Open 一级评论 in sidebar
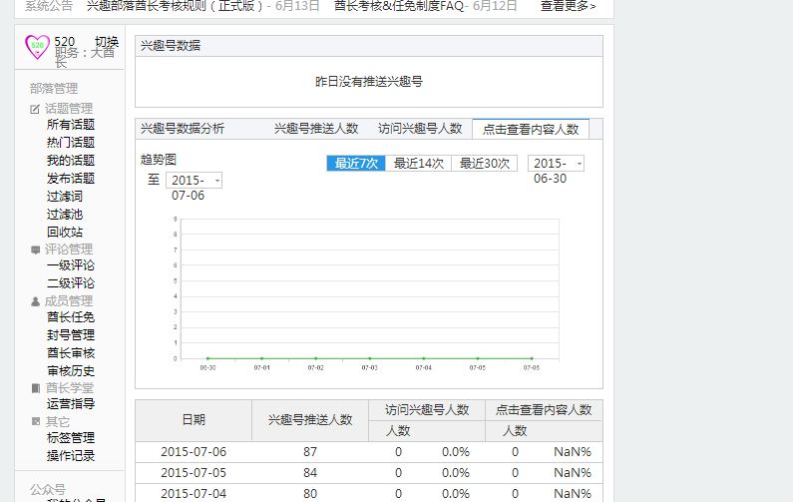 71,265
